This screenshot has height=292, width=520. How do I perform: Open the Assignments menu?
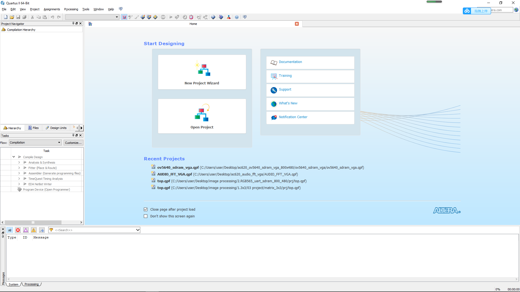point(52,9)
